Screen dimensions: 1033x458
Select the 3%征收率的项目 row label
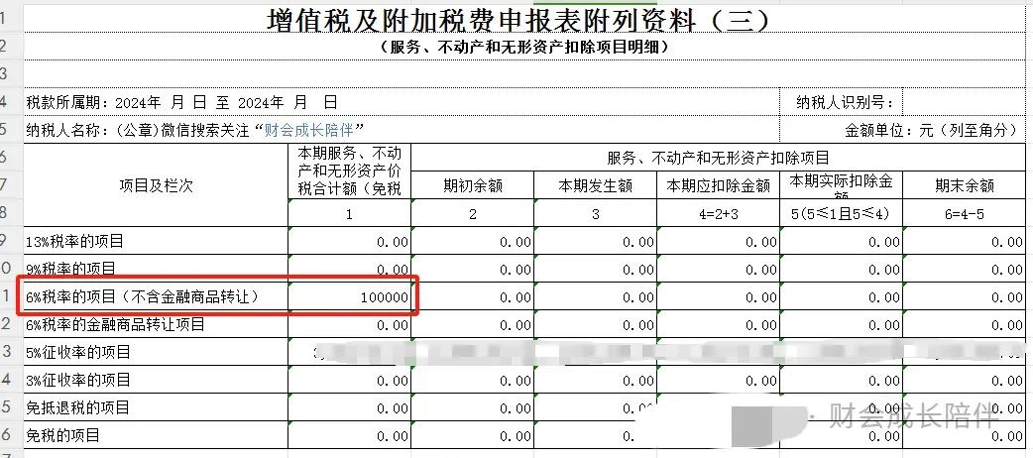point(156,380)
